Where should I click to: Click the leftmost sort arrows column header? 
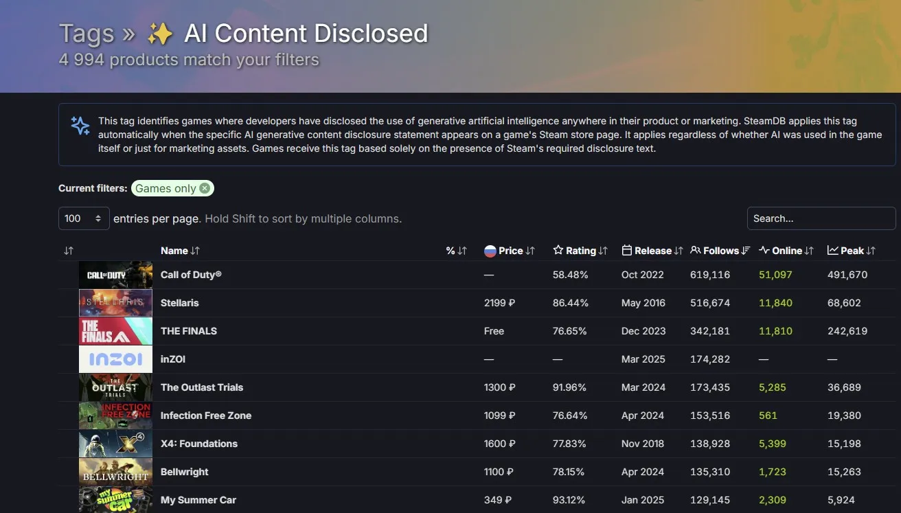point(68,251)
